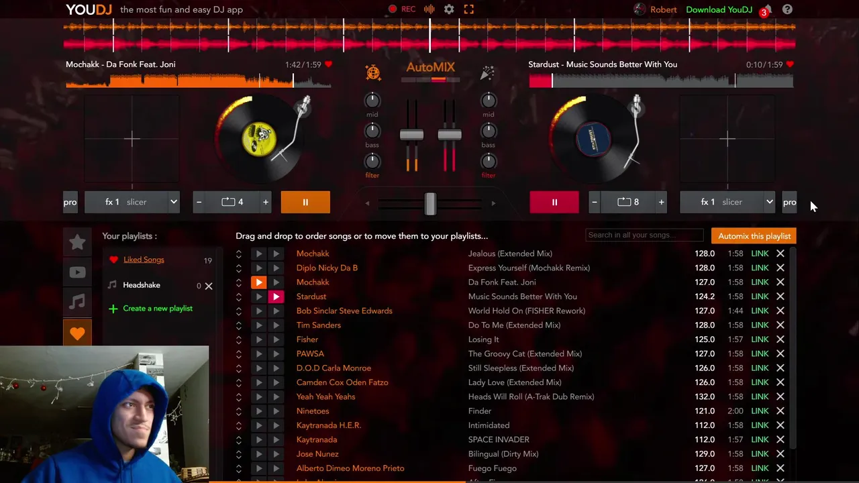Click the magic wand icon right of AutoMIX
The height and width of the screenshot is (483, 859).
tap(487, 72)
